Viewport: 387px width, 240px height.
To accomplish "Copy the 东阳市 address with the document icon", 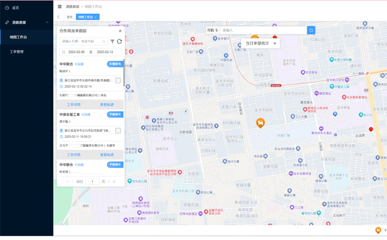I will [118, 80].
